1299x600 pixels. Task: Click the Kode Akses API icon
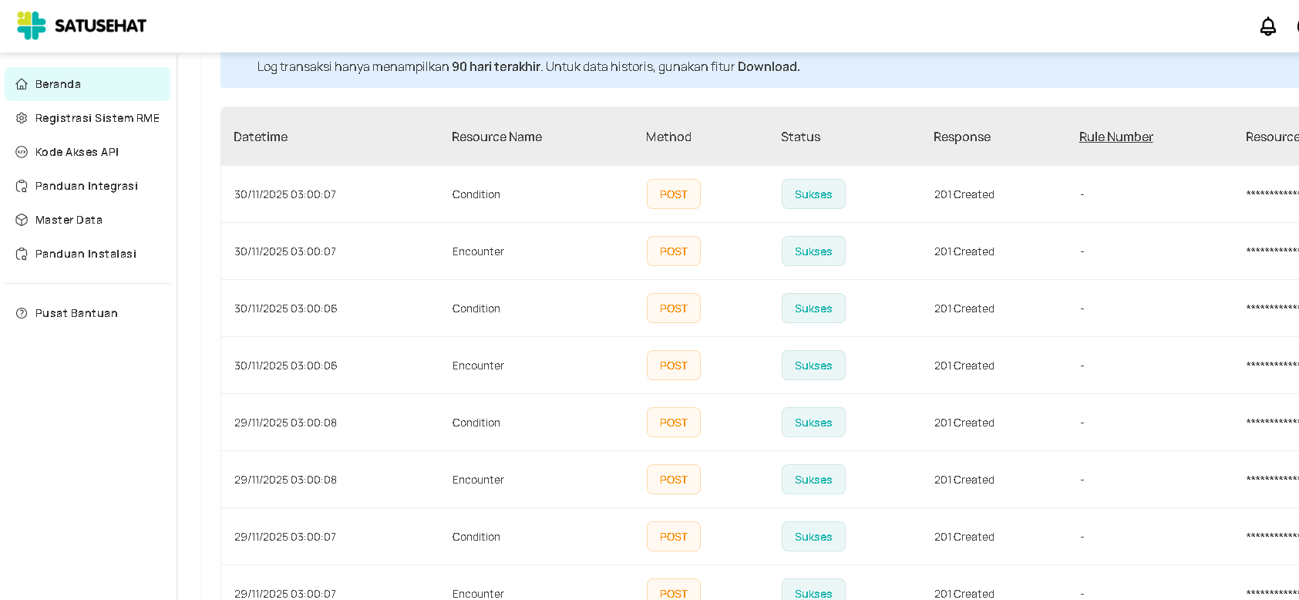[x=22, y=152]
